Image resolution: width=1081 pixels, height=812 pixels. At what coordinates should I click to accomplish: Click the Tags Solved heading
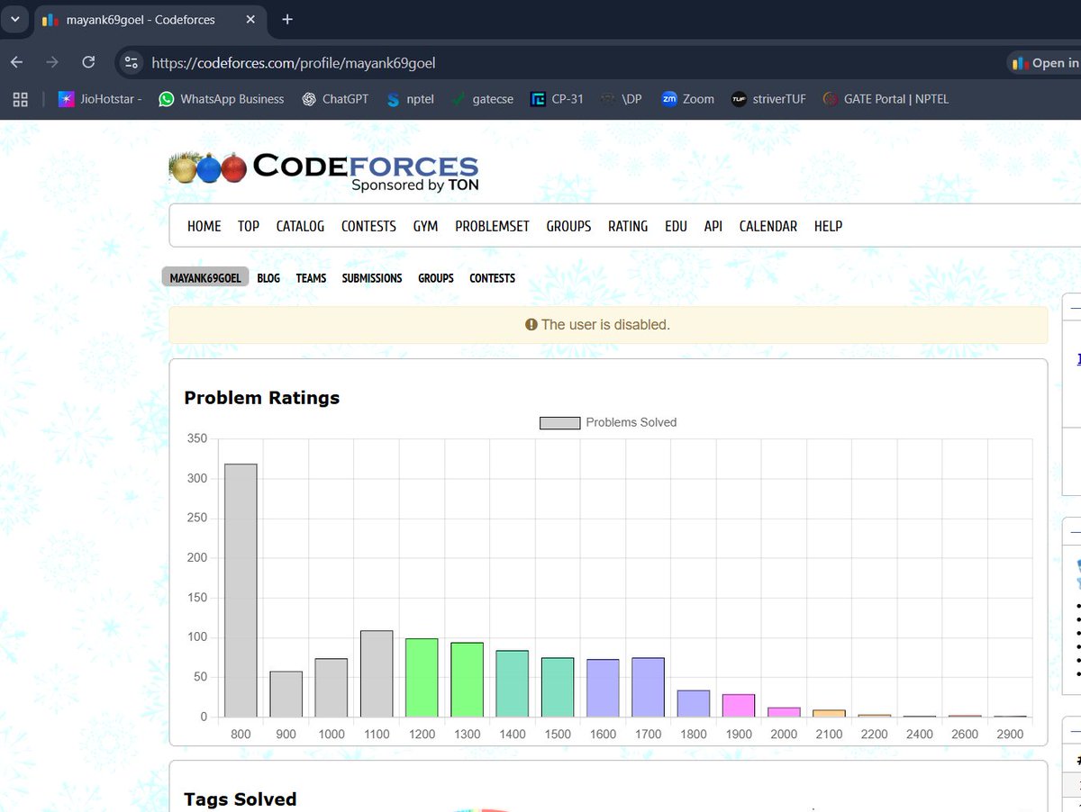coord(241,799)
